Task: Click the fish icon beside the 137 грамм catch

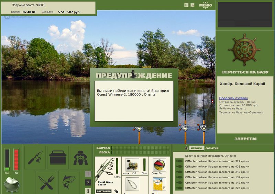Action: pyautogui.click(x=179, y=177)
